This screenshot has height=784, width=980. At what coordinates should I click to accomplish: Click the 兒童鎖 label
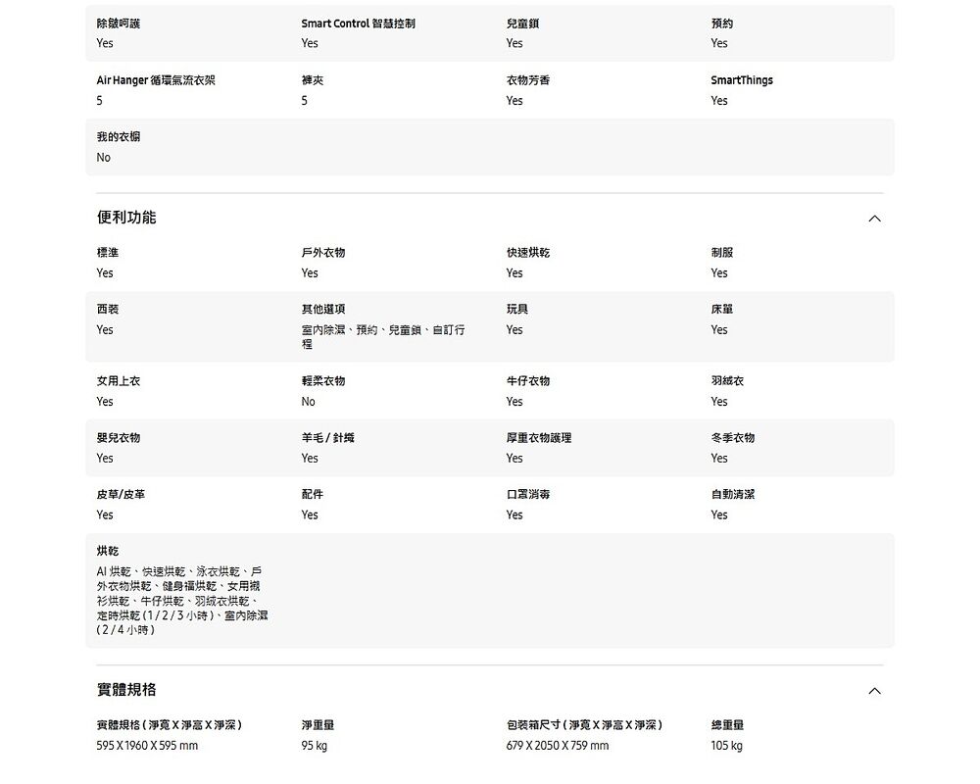click(521, 24)
